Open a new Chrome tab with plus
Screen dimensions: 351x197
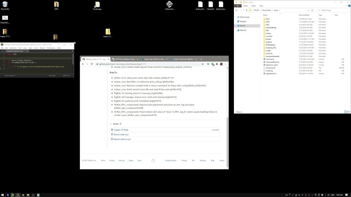[201, 59]
